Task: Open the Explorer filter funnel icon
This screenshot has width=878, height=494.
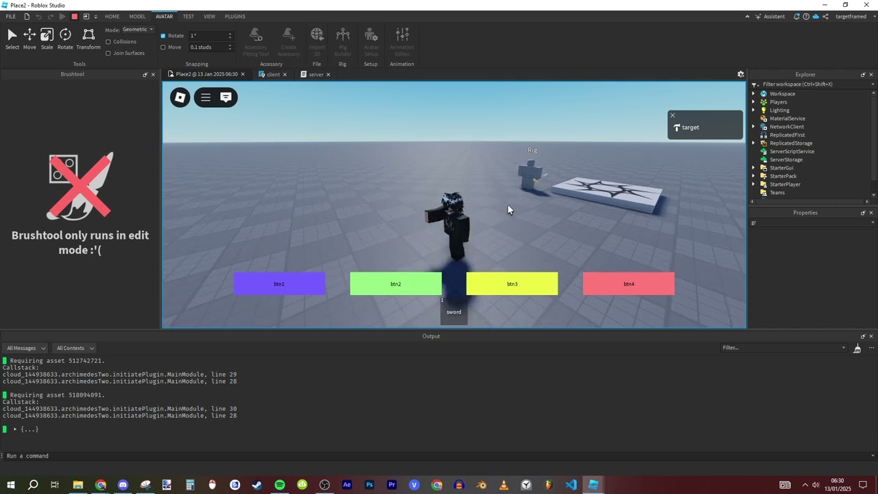Action: coord(755,84)
